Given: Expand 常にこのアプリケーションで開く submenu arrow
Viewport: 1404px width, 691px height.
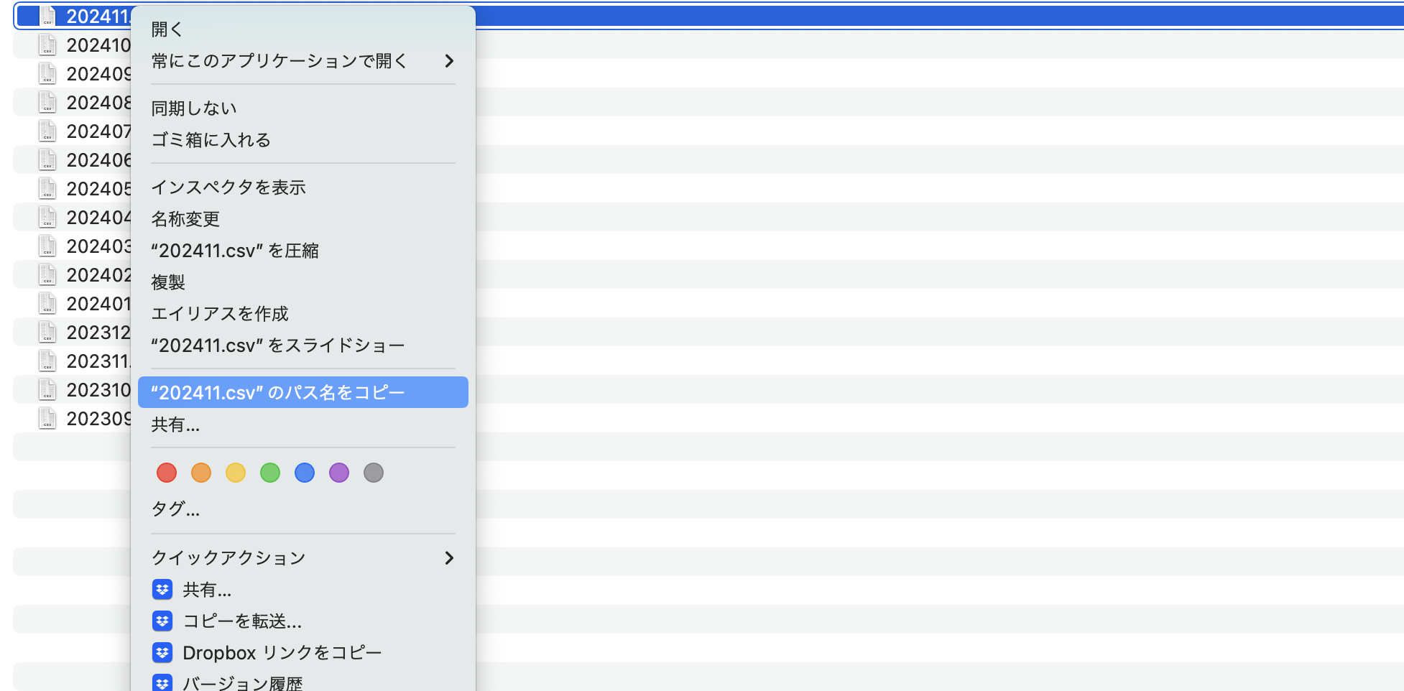Looking at the screenshot, I should [x=449, y=61].
